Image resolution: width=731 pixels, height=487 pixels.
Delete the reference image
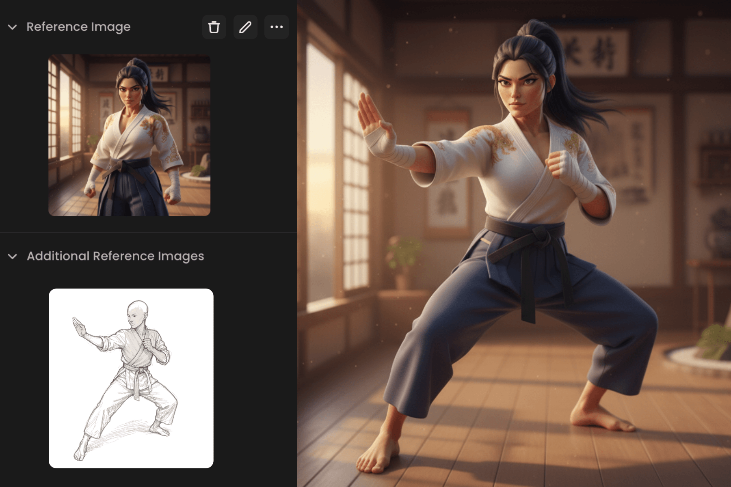[x=214, y=27]
